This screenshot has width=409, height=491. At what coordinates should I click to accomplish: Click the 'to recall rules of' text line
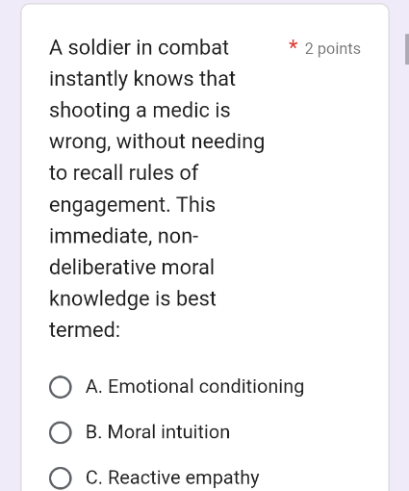(123, 172)
